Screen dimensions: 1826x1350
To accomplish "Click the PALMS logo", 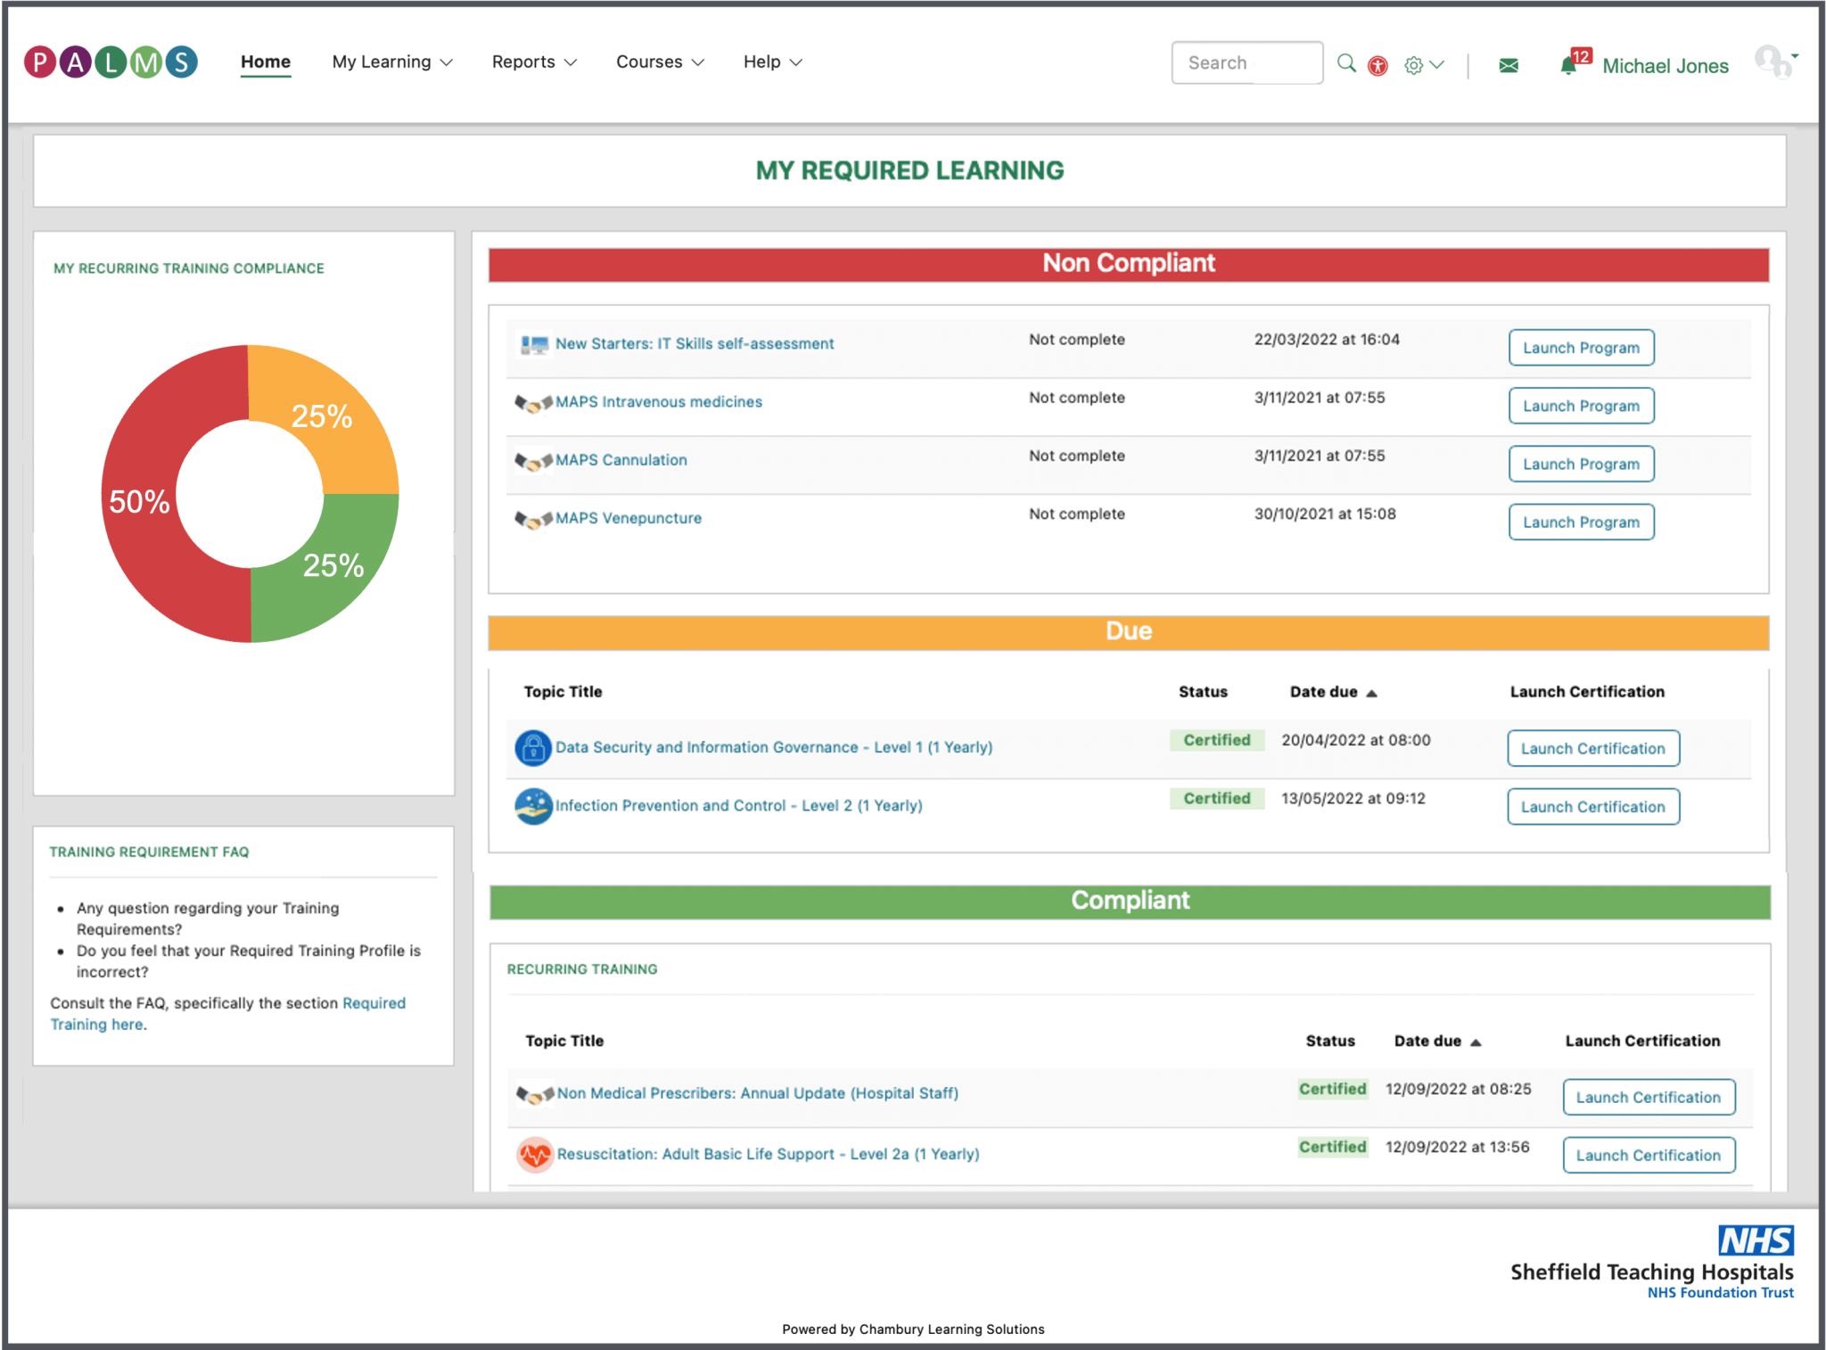I will pyautogui.click(x=110, y=62).
